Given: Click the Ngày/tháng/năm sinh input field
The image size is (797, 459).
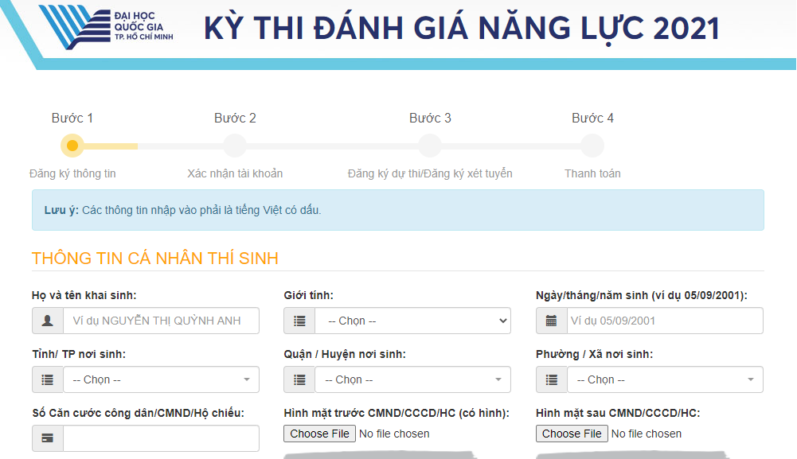Looking at the screenshot, I should (x=665, y=321).
